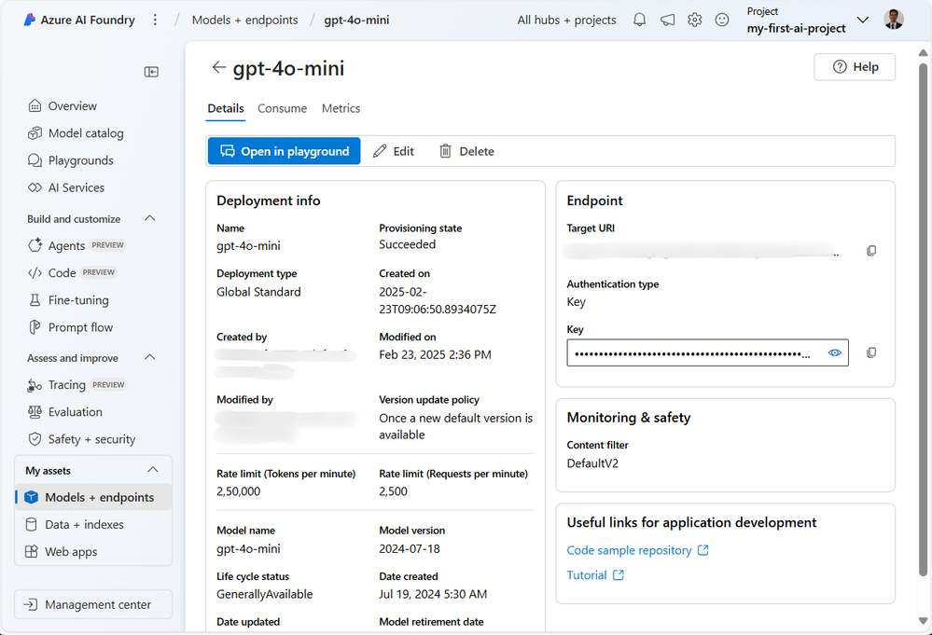The width and height of the screenshot is (932, 635).
Task: Click the Models + endpoints breadcrumb
Action: 244,20
